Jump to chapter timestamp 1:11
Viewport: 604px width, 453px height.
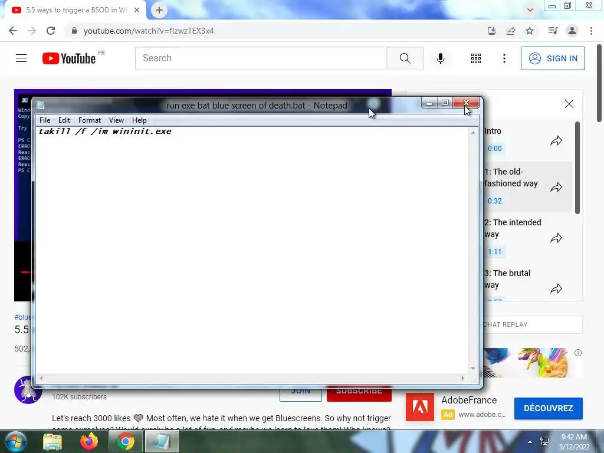click(495, 252)
